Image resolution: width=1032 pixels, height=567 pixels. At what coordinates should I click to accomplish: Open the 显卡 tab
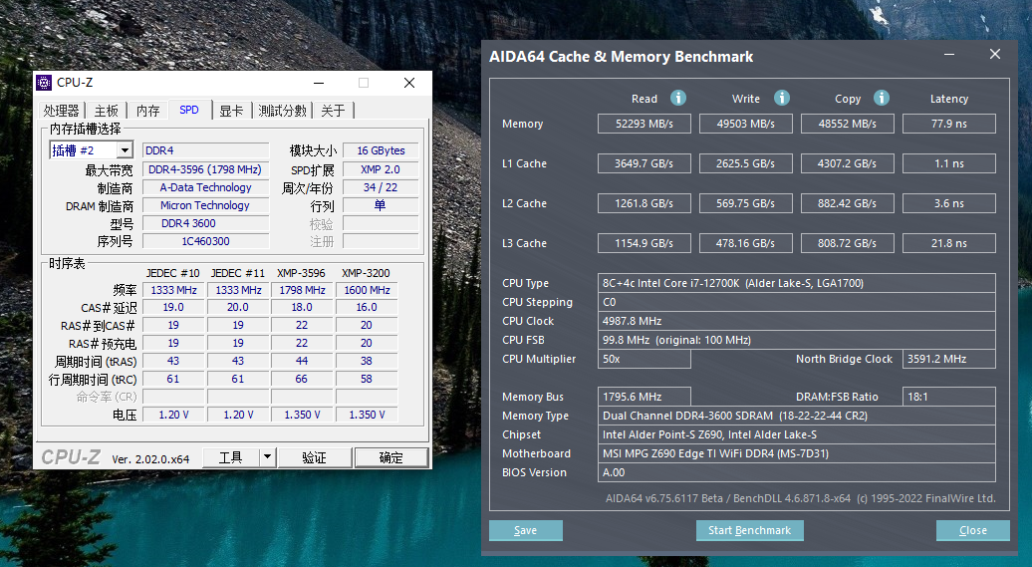[x=231, y=111]
